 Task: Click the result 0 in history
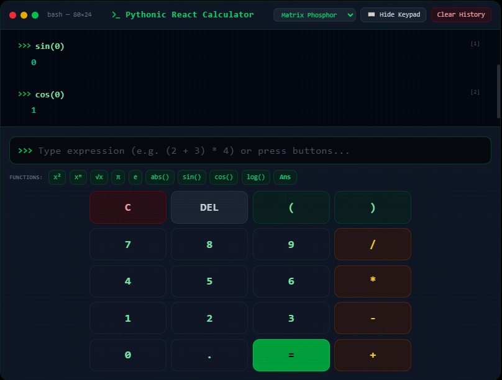click(x=34, y=62)
